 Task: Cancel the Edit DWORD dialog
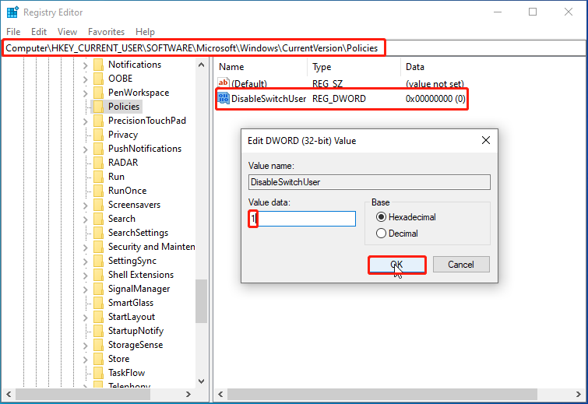click(461, 265)
